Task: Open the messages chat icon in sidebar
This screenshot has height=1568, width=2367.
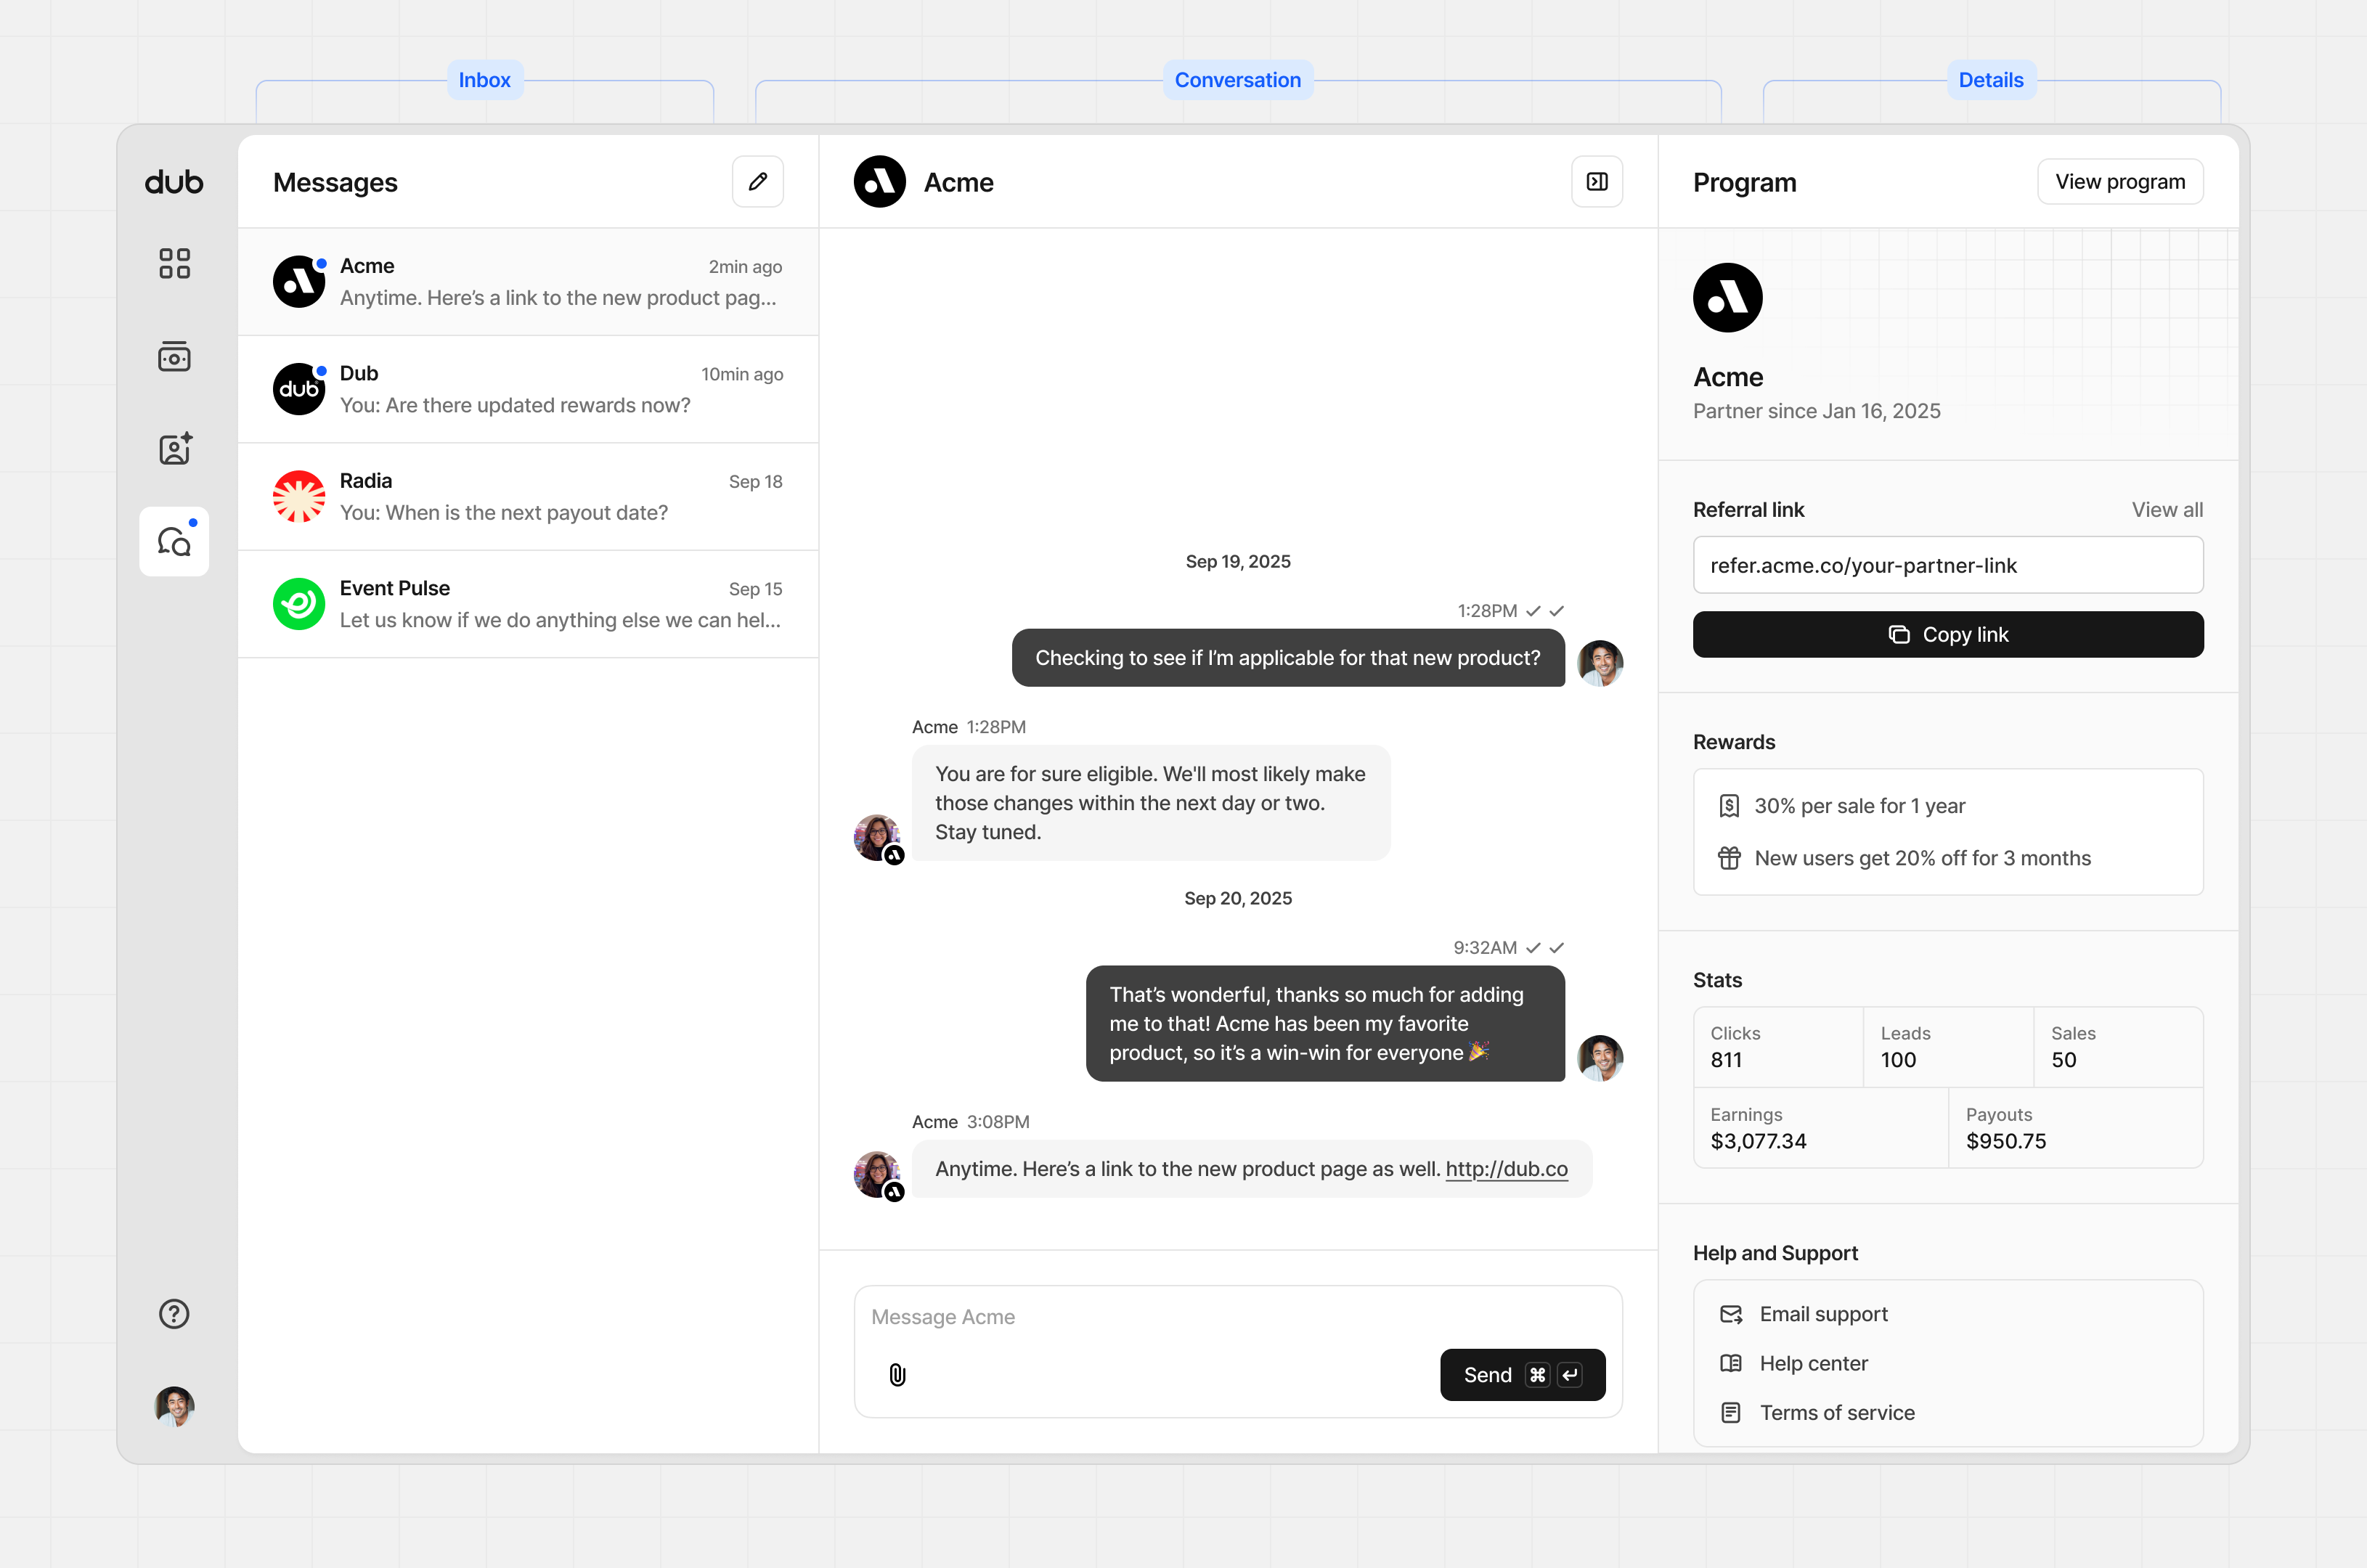Action: [174, 541]
